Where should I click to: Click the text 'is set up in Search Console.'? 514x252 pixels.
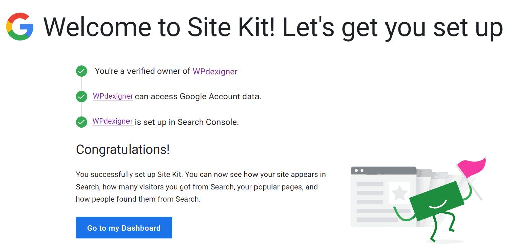coord(186,122)
